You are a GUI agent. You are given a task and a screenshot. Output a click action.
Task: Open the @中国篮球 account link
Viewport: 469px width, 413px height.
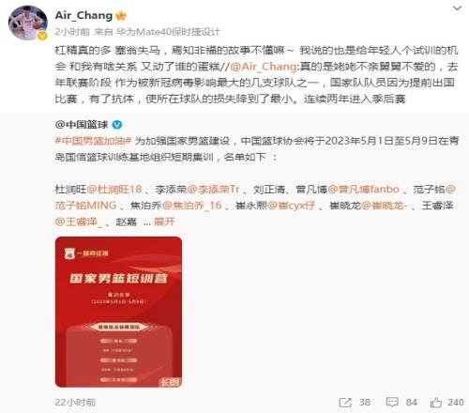point(82,125)
